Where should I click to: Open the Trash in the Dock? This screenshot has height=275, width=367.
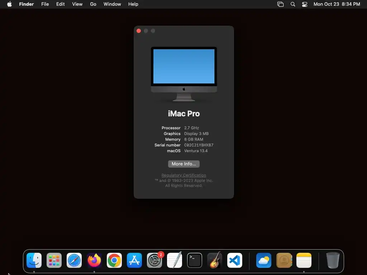(x=333, y=260)
